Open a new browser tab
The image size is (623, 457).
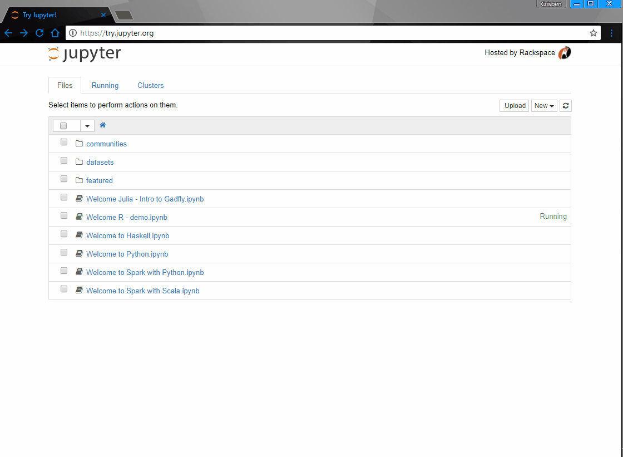click(x=124, y=16)
